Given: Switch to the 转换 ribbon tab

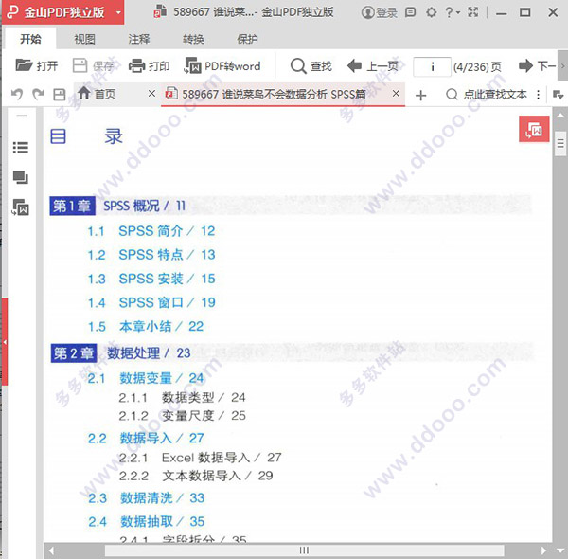Looking at the screenshot, I should pyautogui.click(x=193, y=39).
